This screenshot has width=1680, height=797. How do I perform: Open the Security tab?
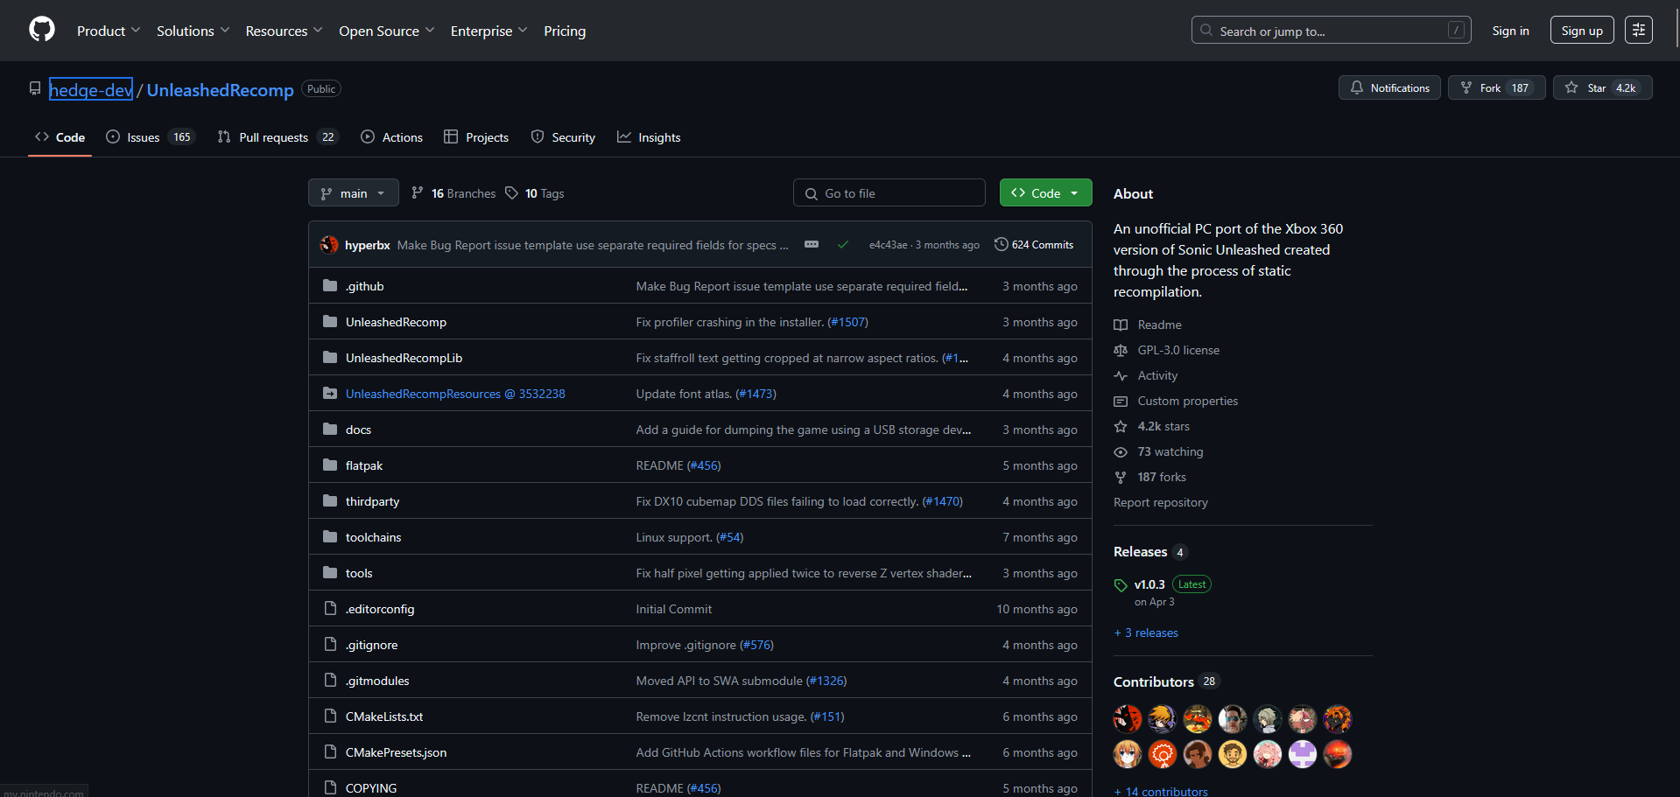pos(563,137)
